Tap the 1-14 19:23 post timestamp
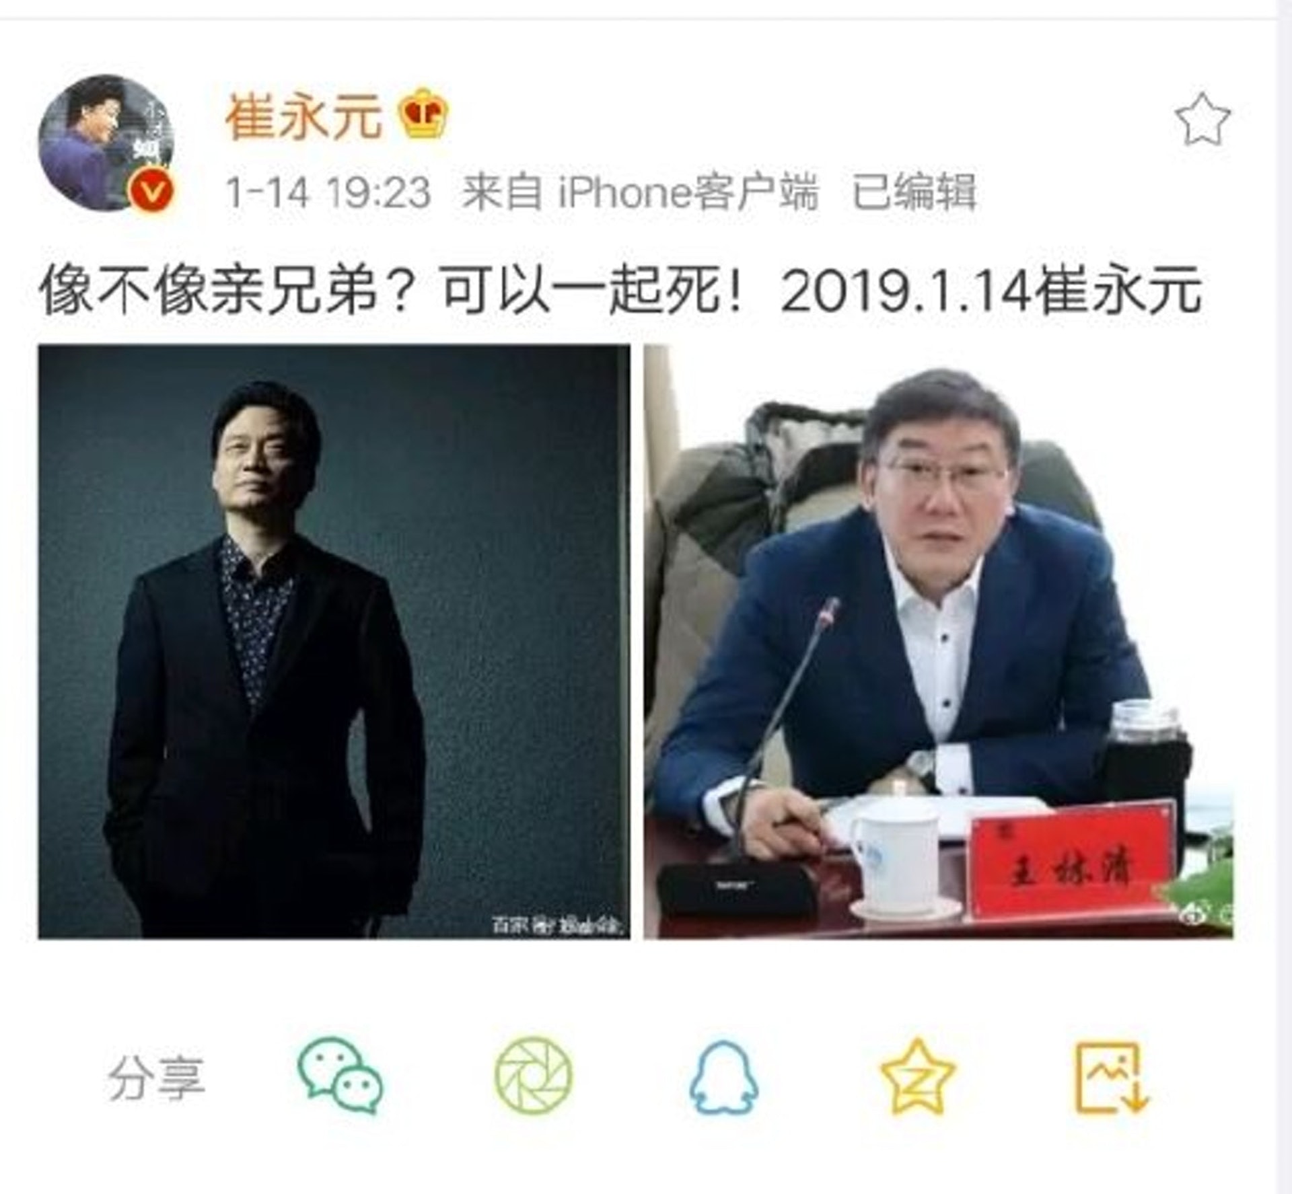This screenshot has height=1194, width=1292. pos(328,192)
